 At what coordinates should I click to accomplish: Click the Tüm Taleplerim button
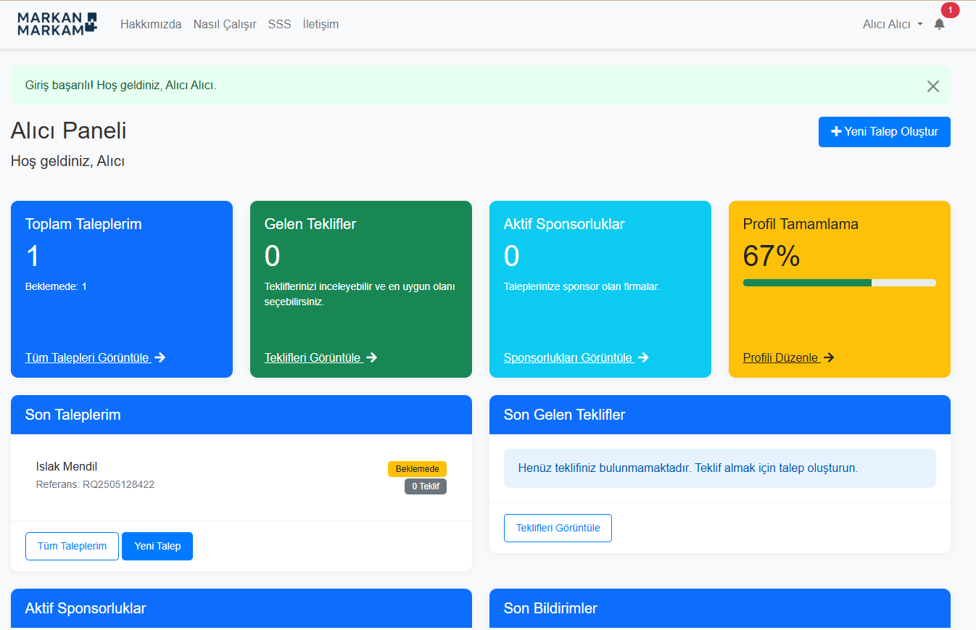coord(72,546)
